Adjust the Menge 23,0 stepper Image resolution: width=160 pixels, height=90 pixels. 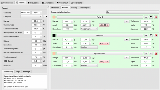click(41, 21)
